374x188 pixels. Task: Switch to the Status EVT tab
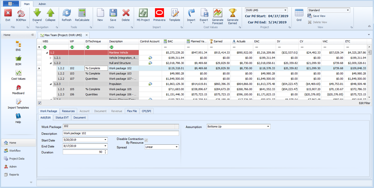[x=62, y=117]
